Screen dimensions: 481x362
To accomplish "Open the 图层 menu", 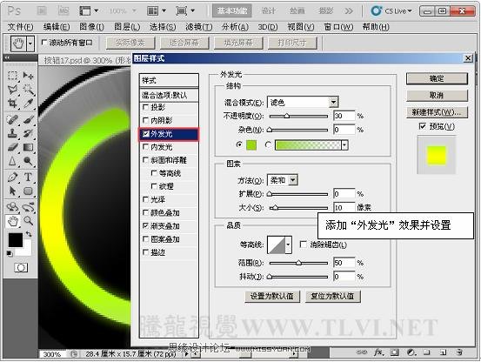I will click(x=127, y=27).
